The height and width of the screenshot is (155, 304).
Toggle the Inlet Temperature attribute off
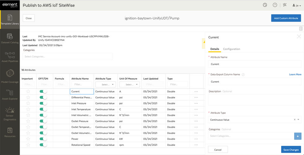coord(43,109)
